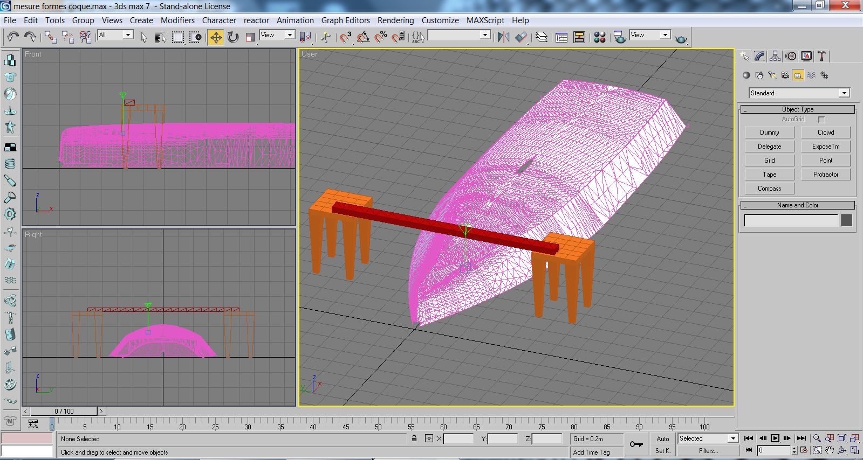Toggle the Window/Crossing selection icon

point(196,37)
